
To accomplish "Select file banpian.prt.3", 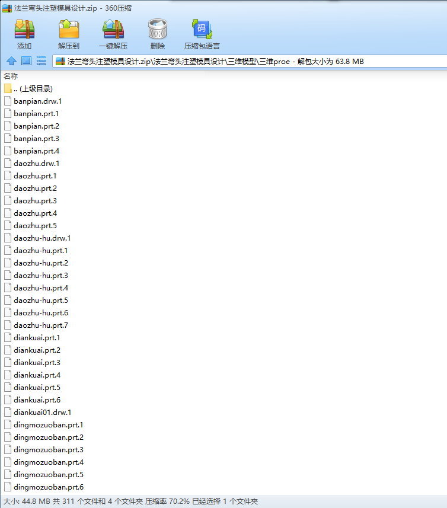I will tap(32, 139).
